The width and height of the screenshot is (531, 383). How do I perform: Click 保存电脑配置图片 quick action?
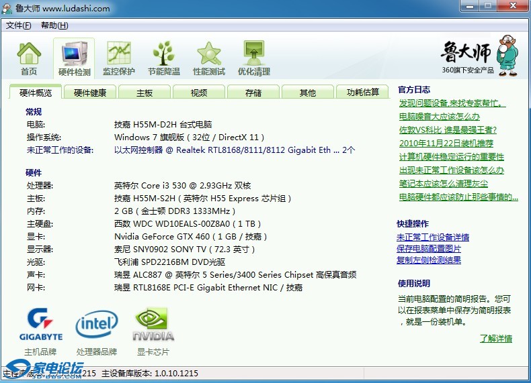click(x=429, y=249)
